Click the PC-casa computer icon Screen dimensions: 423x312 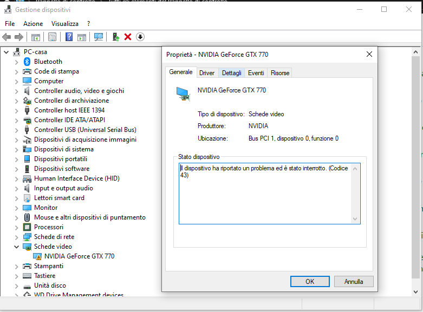click(16, 52)
